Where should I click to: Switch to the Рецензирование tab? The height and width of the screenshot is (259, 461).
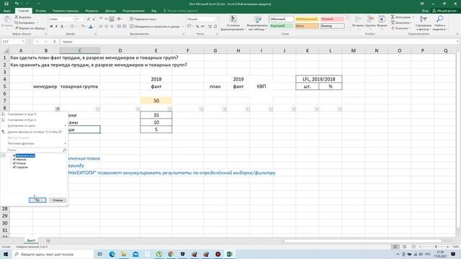tap(133, 11)
